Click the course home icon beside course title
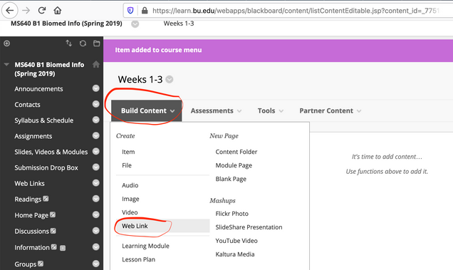This screenshot has height=270, width=453. tap(96, 64)
